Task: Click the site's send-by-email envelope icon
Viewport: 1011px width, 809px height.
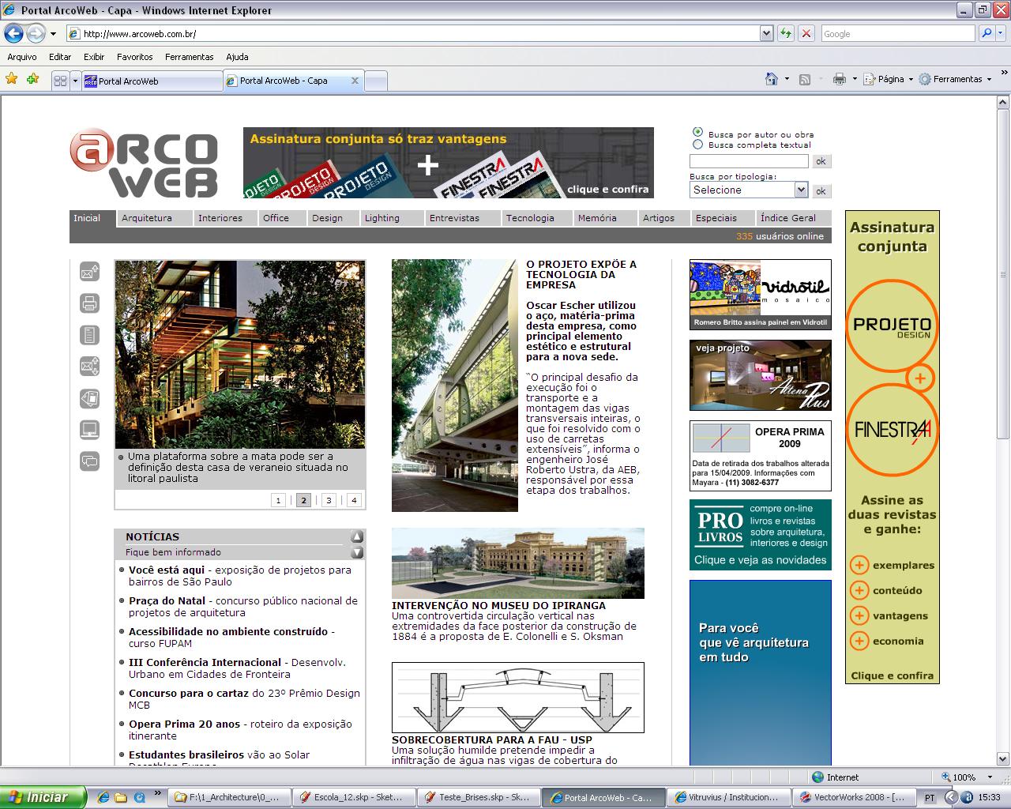Action: click(89, 272)
